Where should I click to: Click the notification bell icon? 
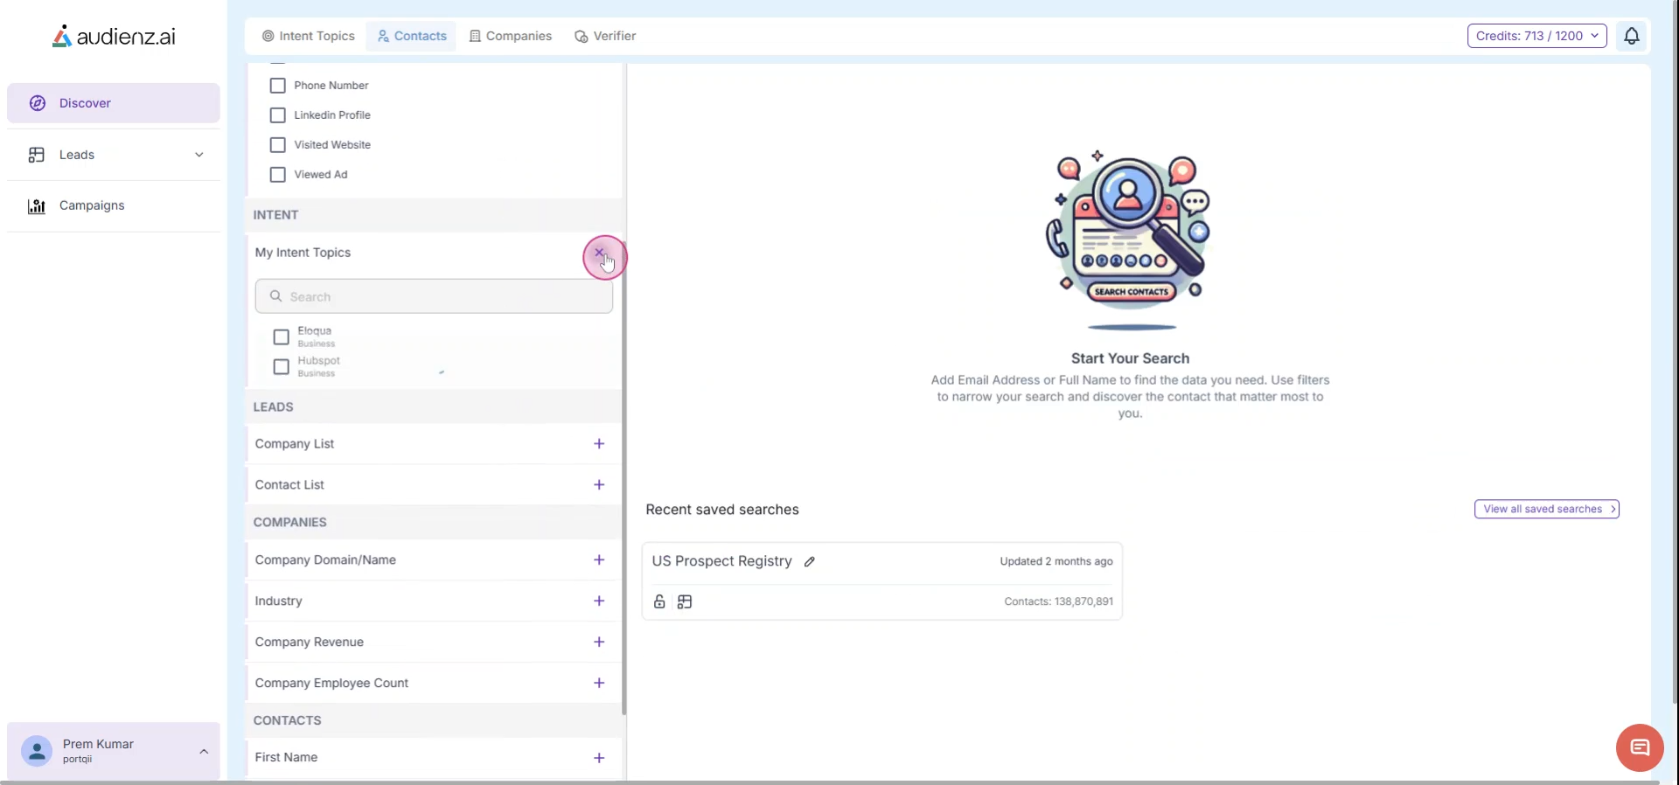click(x=1631, y=36)
